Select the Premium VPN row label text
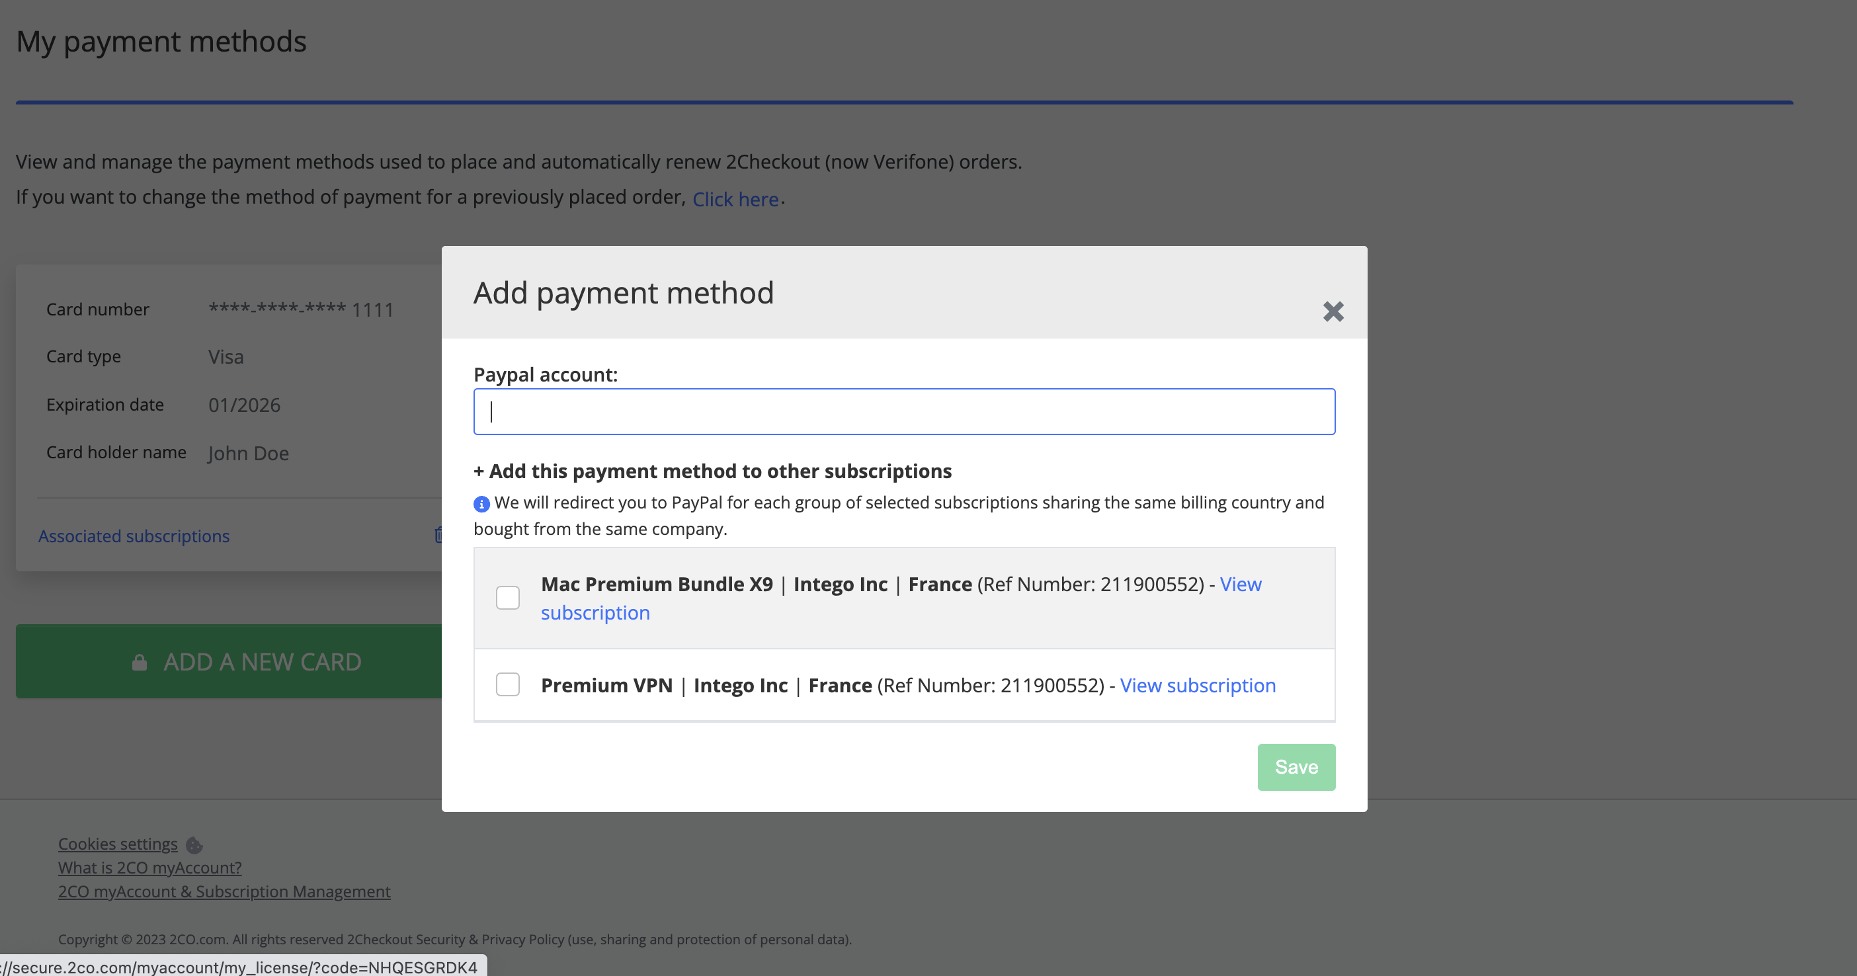Image resolution: width=1857 pixels, height=976 pixels. pyautogui.click(x=706, y=685)
